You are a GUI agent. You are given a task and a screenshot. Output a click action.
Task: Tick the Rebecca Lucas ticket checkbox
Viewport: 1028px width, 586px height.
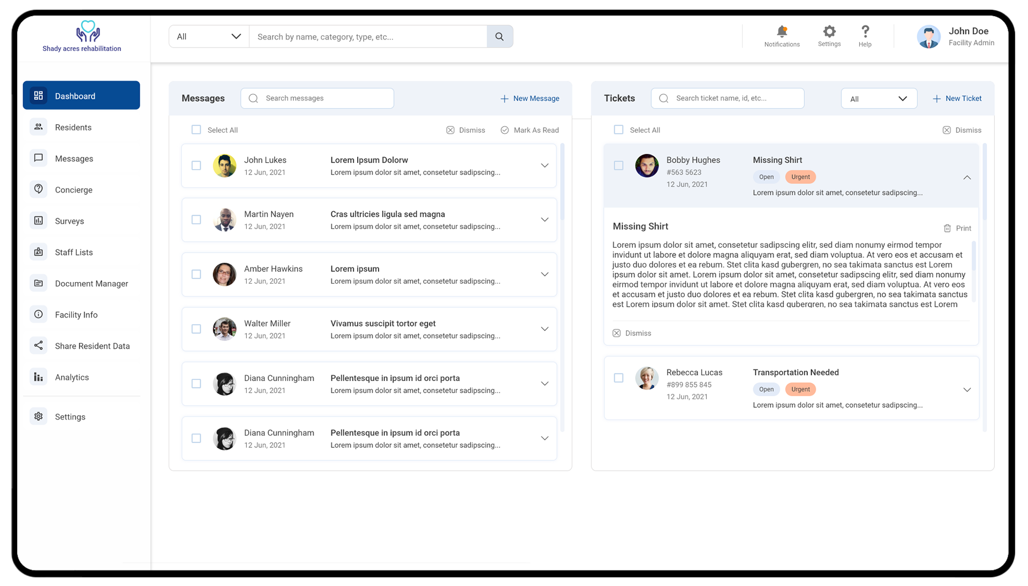pos(619,378)
